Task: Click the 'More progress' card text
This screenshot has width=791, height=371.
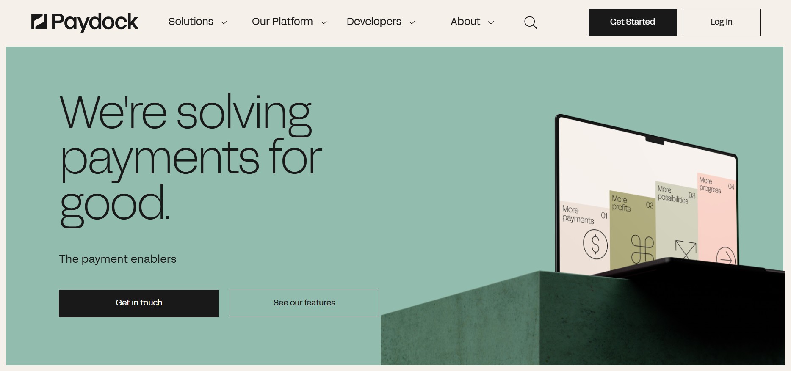Action: pyautogui.click(x=710, y=185)
